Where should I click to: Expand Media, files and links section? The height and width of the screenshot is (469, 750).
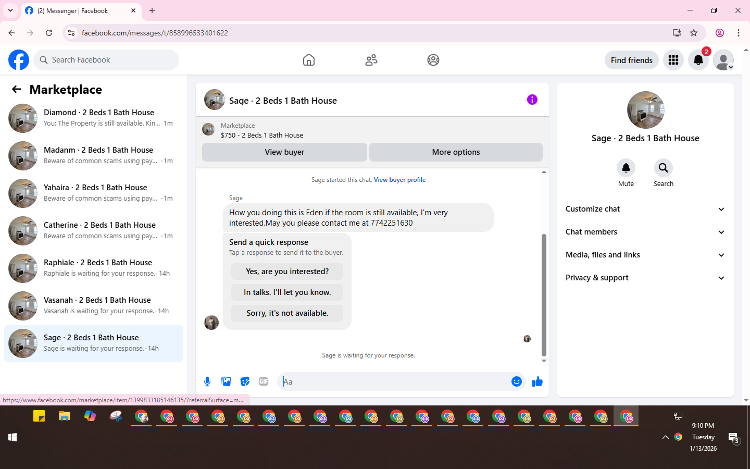click(x=645, y=255)
